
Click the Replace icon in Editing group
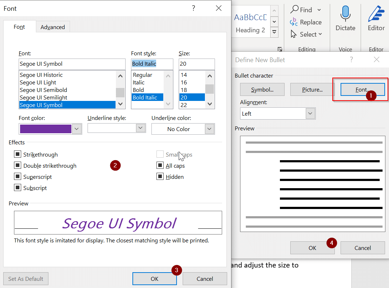coord(294,22)
